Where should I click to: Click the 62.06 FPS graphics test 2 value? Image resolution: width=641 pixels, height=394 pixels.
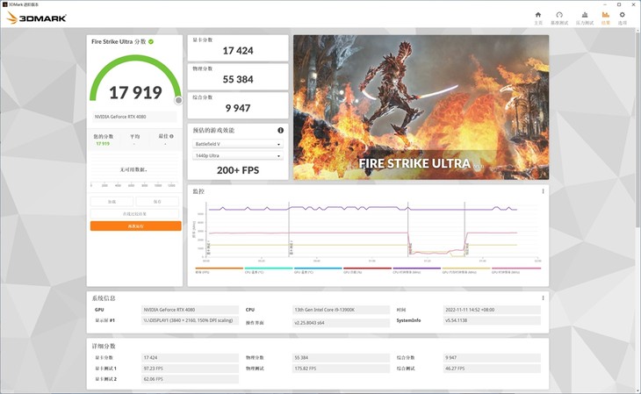(190, 379)
